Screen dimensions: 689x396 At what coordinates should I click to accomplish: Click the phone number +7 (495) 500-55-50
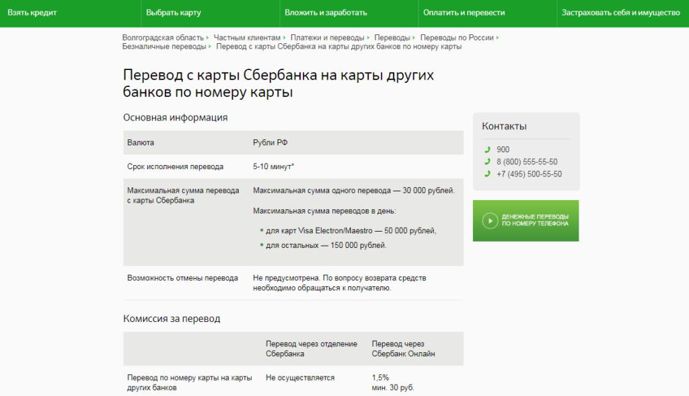[530, 174]
